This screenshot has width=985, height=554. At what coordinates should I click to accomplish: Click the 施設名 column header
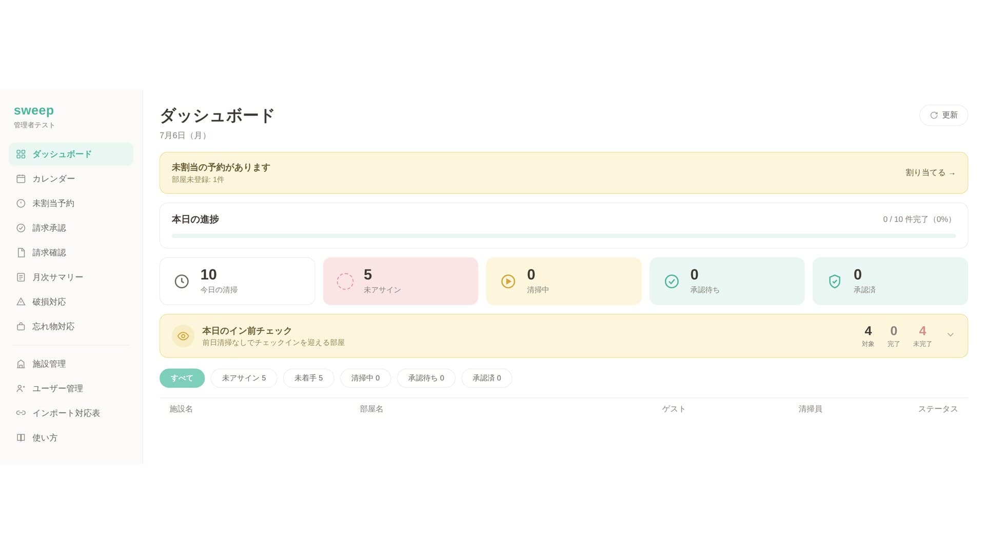click(x=181, y=409)
